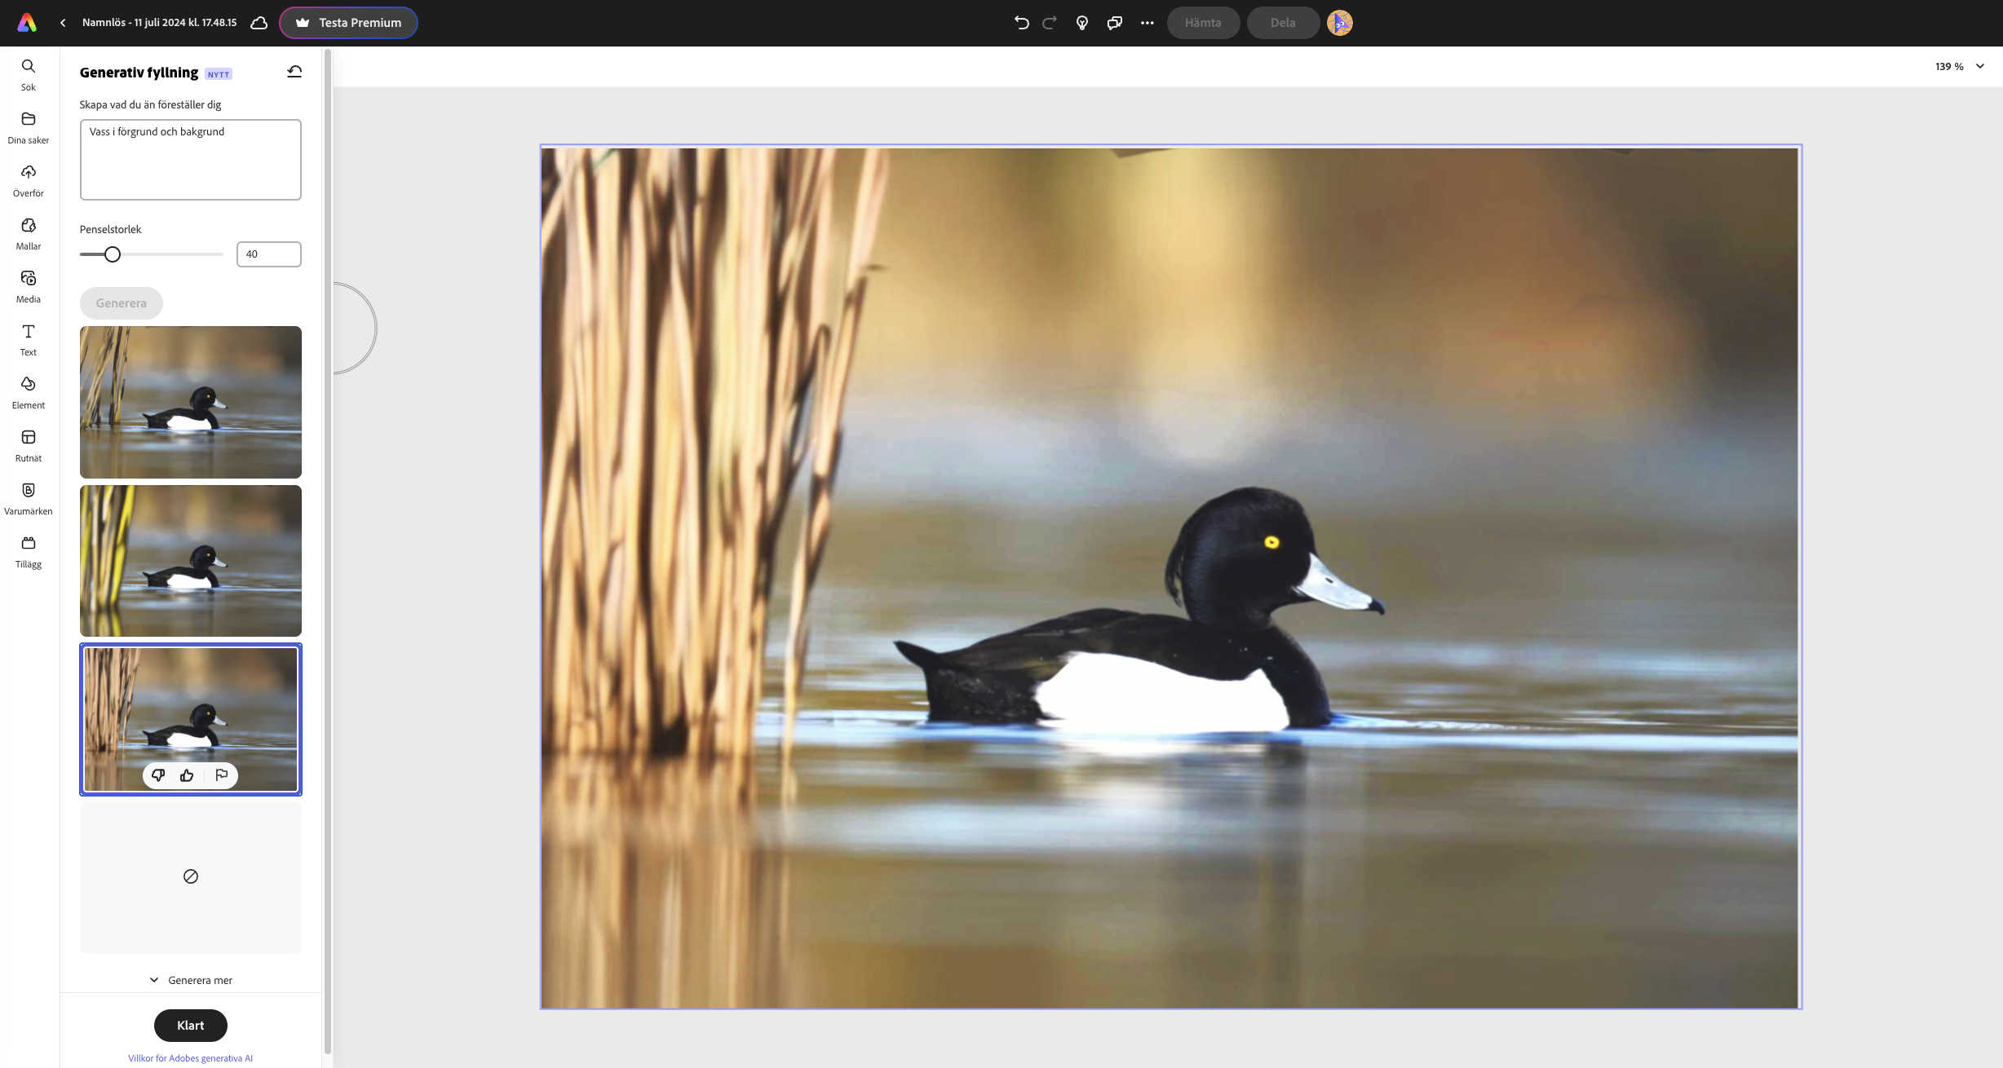Open the comments icon in top bar
Screen dimensions: 2003x1068
1114,23
